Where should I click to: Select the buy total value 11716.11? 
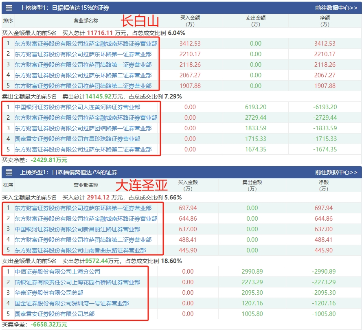pyautogui.click(x=100, y=33)
